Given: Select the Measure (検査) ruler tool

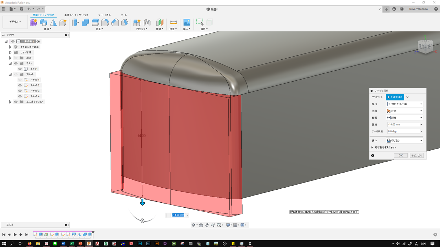Looking at the screenshot, I should (x=173, y=23).
